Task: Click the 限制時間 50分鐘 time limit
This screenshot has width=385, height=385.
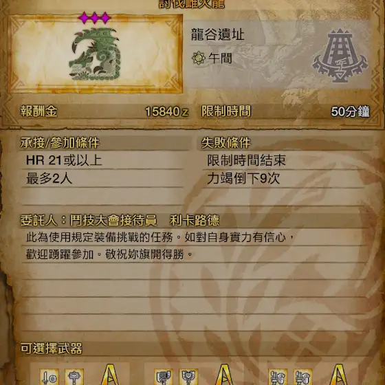Action: point(285,111)
